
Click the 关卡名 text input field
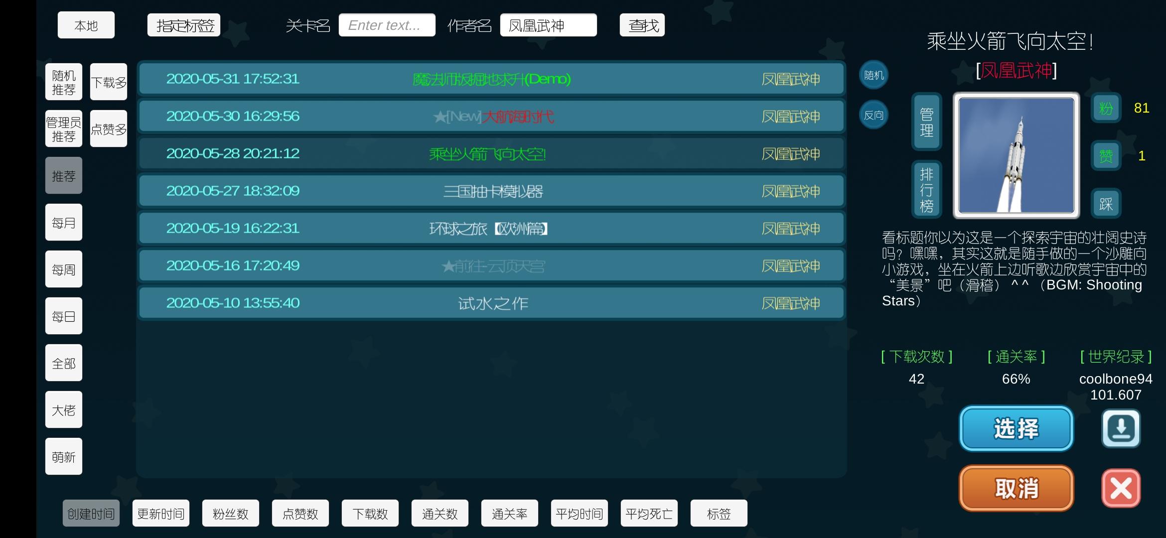coord(387,25)
